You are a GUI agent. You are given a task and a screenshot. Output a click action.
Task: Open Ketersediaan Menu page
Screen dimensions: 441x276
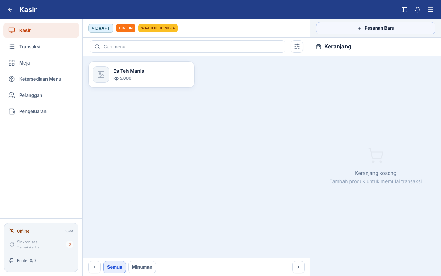(41, 79)
